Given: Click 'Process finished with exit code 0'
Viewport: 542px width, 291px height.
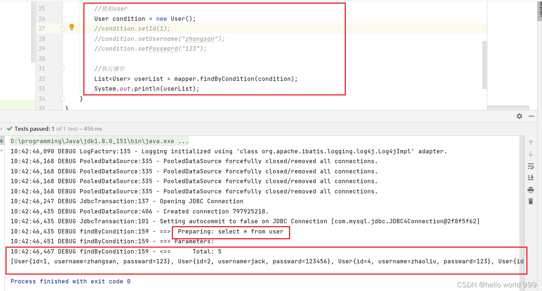Looking at the screenshot, I should (70, 281).
